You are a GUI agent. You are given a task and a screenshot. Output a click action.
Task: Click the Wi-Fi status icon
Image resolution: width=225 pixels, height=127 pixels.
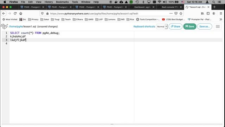[159, 2]
